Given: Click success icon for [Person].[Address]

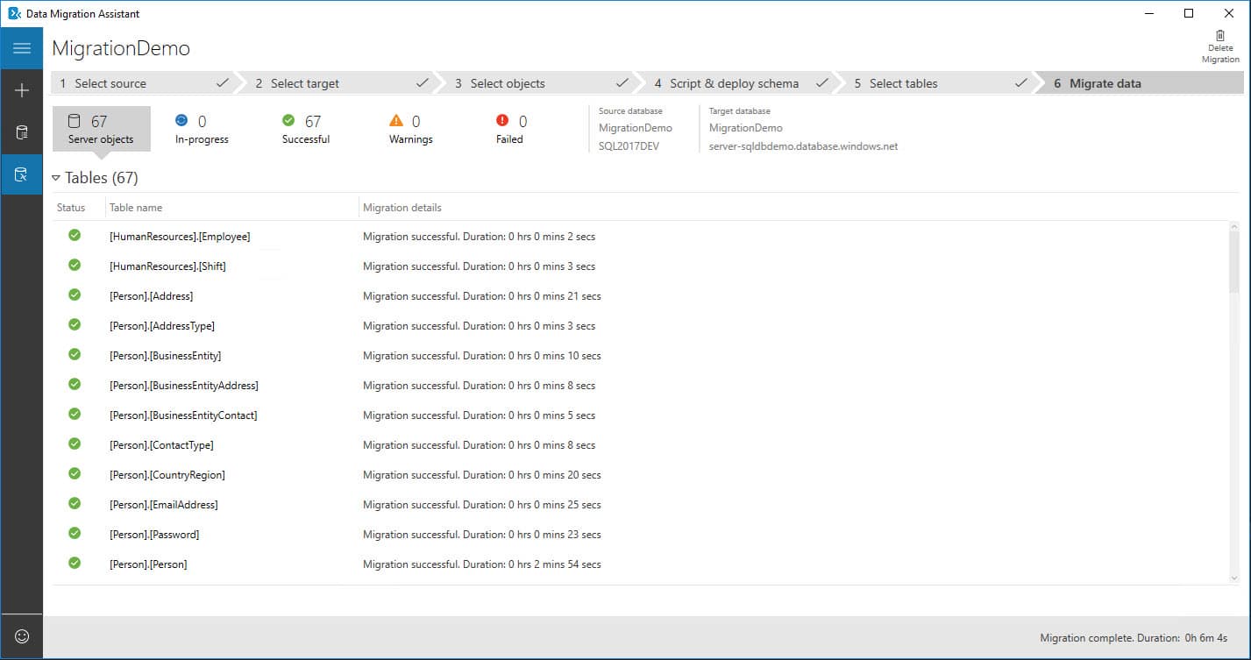Looking at the screenshot, I should coord(75,295).
